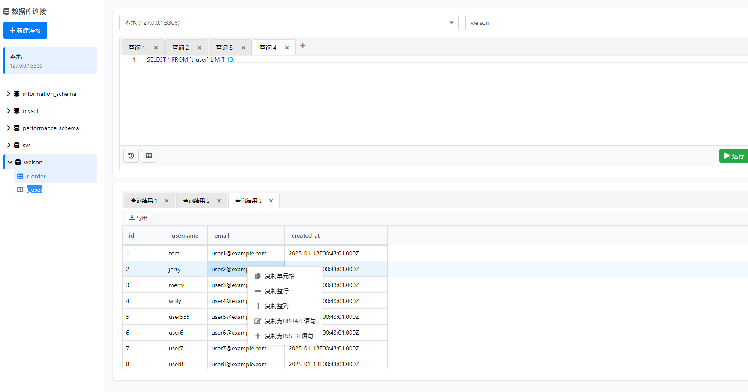
Task: Click the id column header
Action: click(144, 235)
